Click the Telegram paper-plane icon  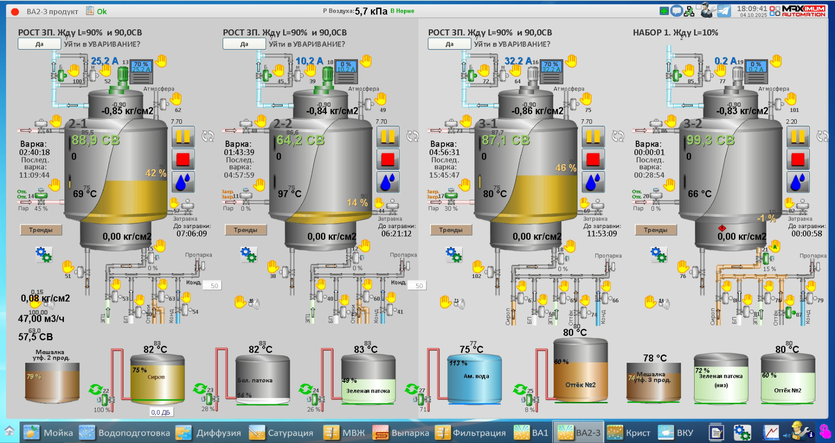point(724,11)
